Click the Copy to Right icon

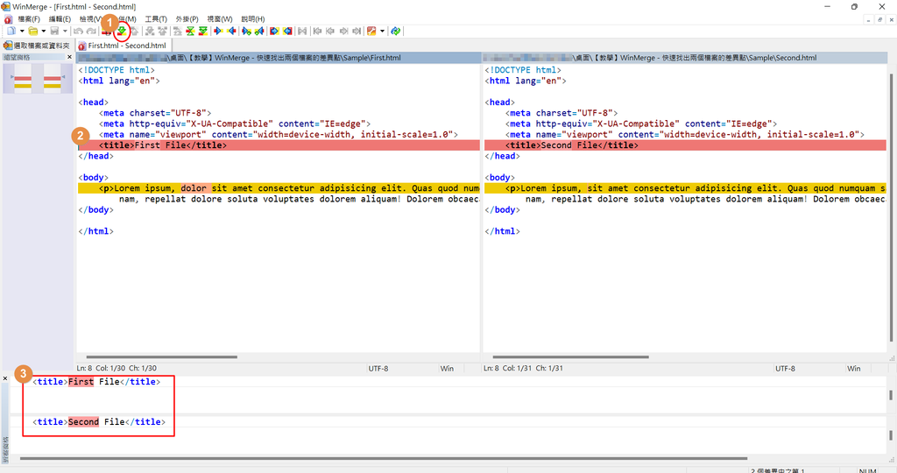(x=218, y=32)
